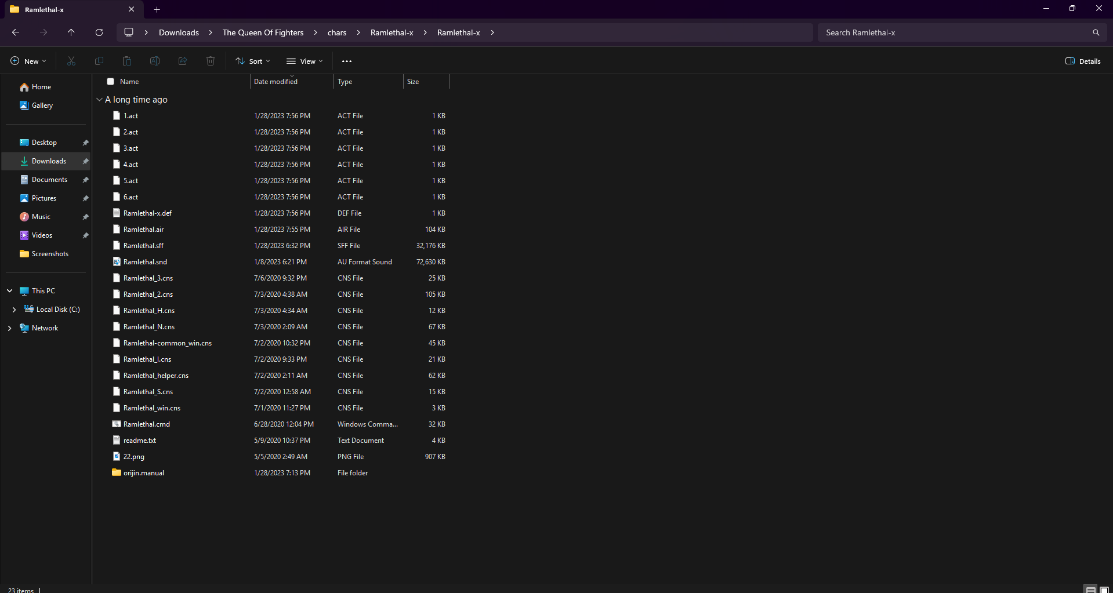Click the Delete trash icon
Viewport: 1113px width, 593px height.
[211, 61]
